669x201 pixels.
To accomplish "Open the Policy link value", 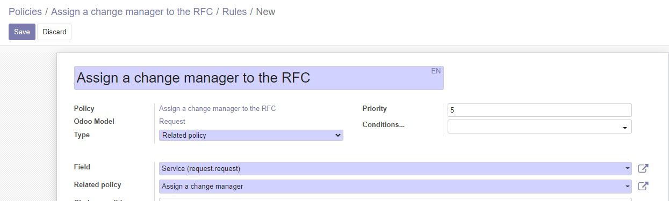I will 218,108.
